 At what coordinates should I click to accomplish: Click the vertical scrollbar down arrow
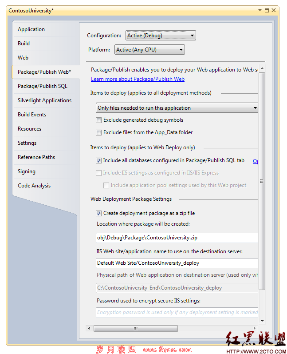coord(262,321)
